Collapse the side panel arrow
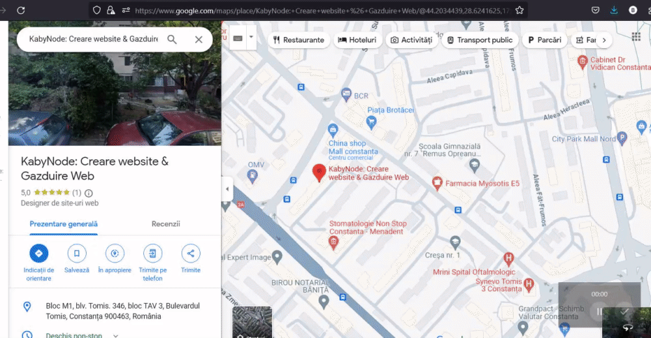 tap(227, 188)
